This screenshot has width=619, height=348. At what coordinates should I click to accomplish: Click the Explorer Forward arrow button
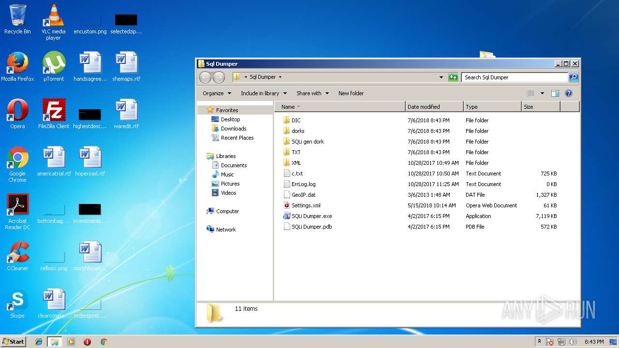coord(219,77)
